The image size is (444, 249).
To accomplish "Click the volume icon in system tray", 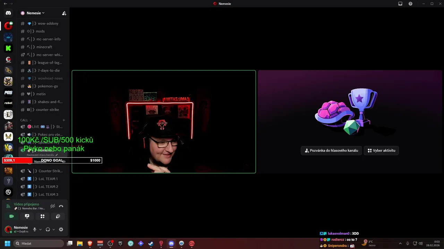I will [421, 243].
